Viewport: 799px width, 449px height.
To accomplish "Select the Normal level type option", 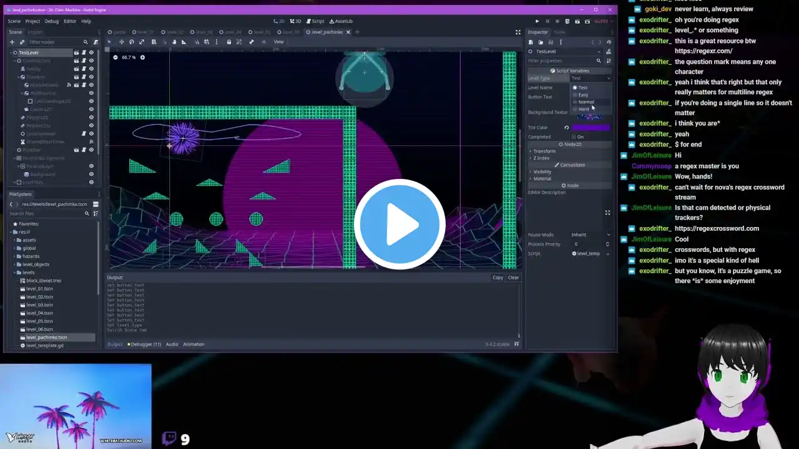I will click(586, 102).
